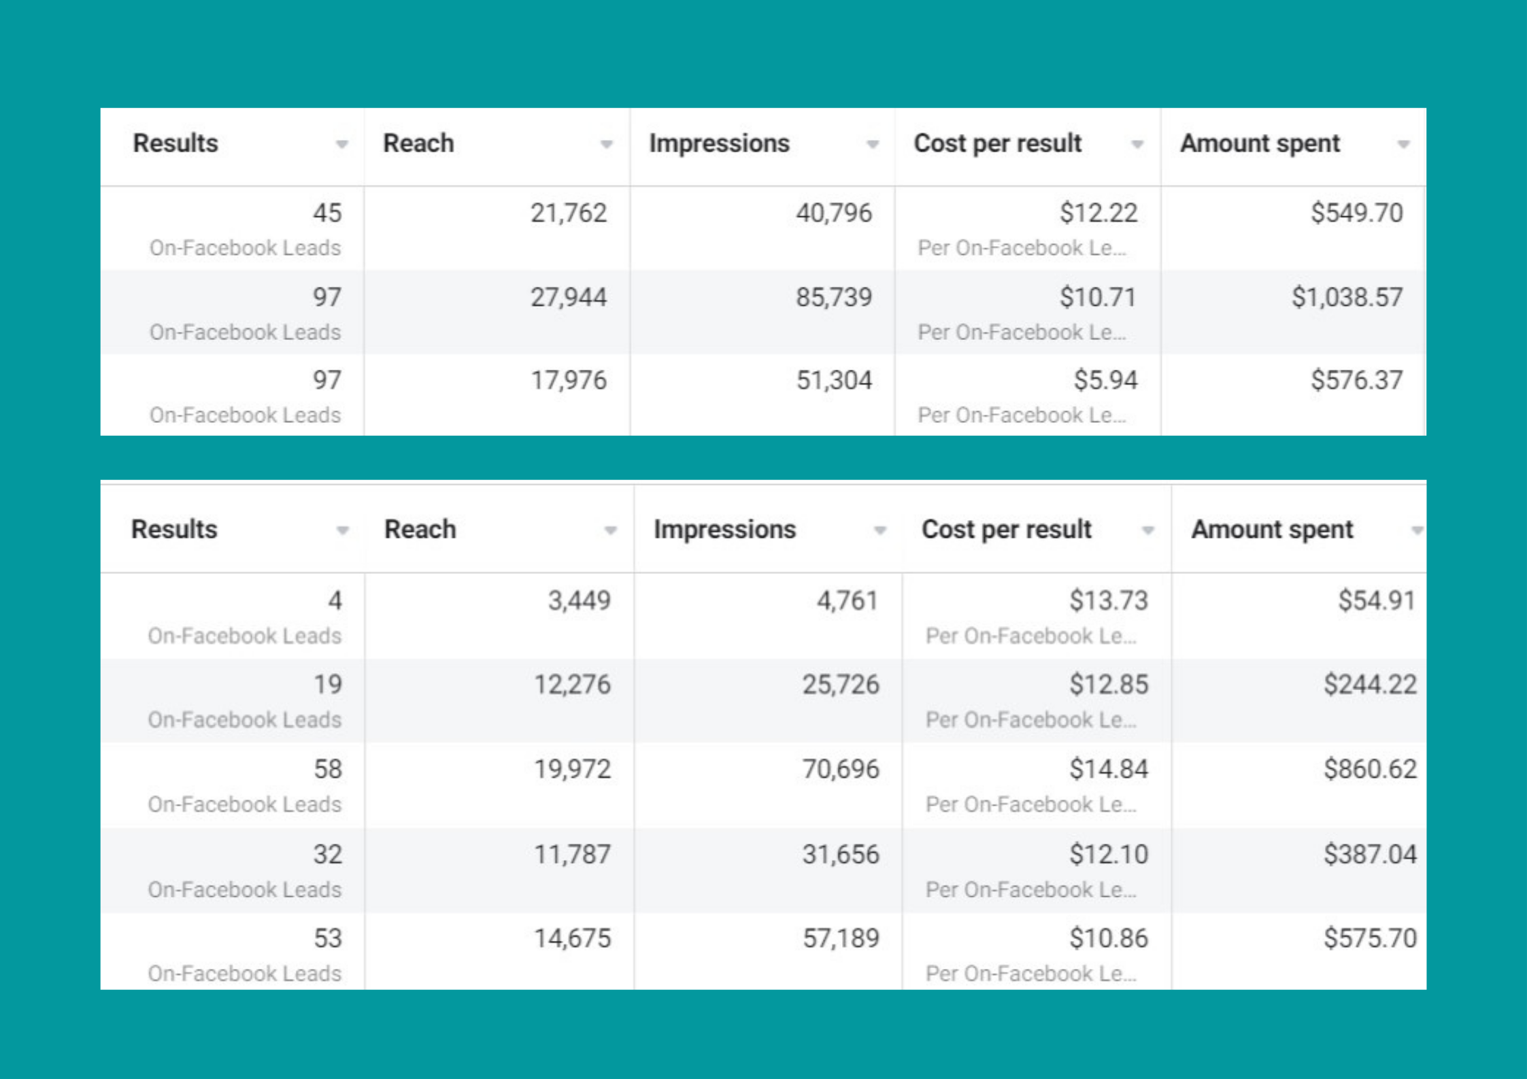This screenshot has height=1079, width=1527.
Task: Open Reach column dropdown in top table
Action: pos(606,144)
